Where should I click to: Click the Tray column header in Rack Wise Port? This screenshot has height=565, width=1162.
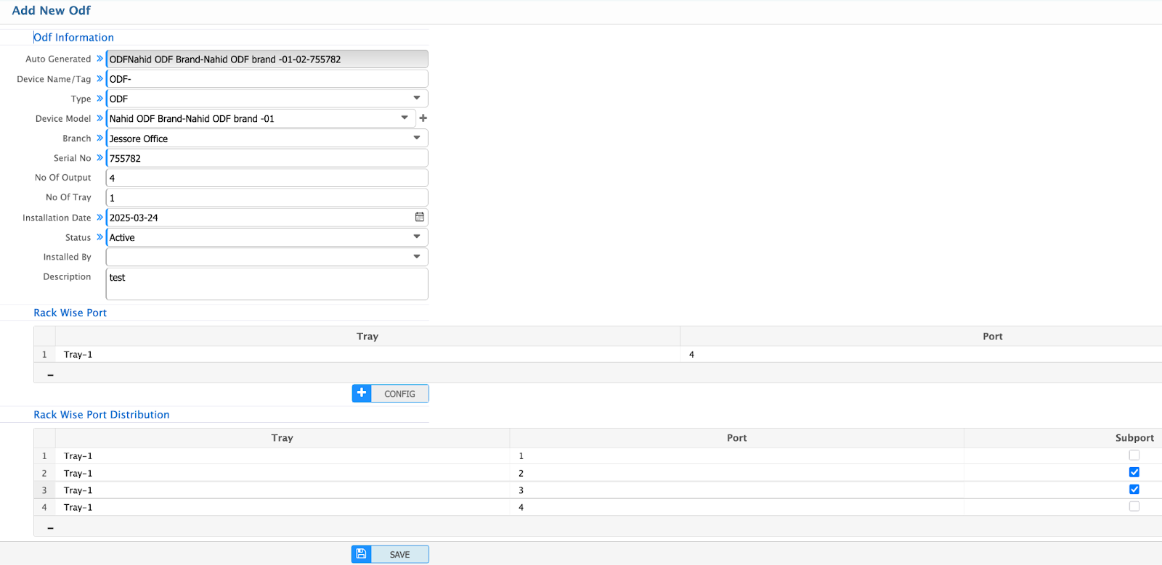tap(367, 337)
